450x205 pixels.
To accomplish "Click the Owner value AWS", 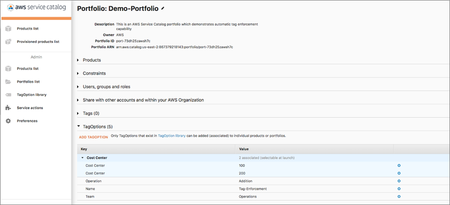I will pyautogui.click(x=120, y=35).
